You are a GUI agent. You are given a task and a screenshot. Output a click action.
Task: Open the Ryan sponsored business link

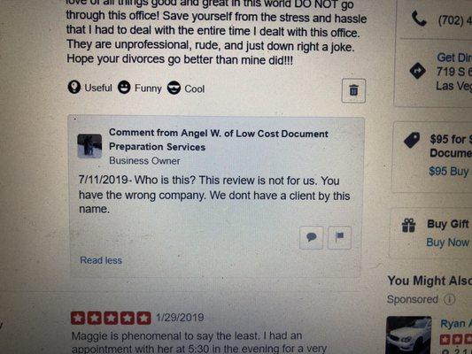[x=456, y=324]
